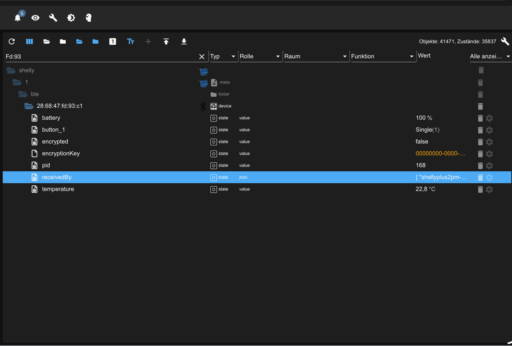The height and width of the screenshot is (346, 512).
Task: Click the Wert column header
Action: point(424,56)
